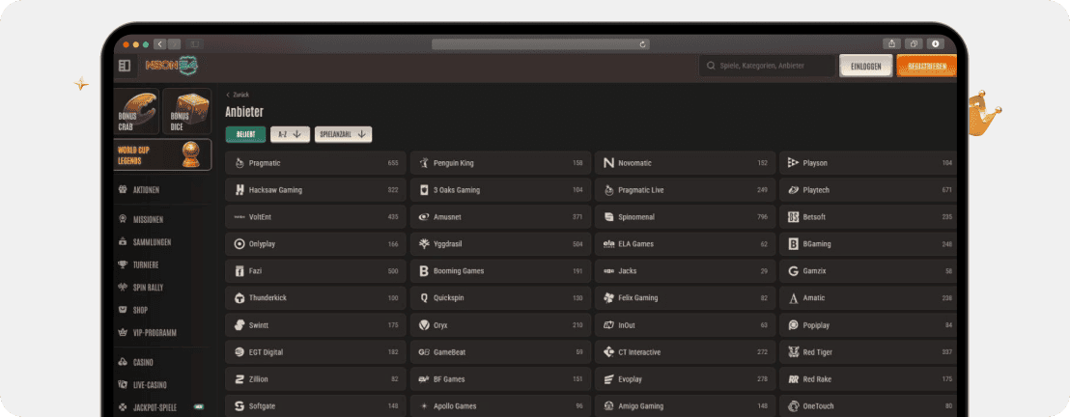The width and height of the screenshot is (1070, 417).
Task: Click the EGT Digital provider icon
Action: click(239, 352)
